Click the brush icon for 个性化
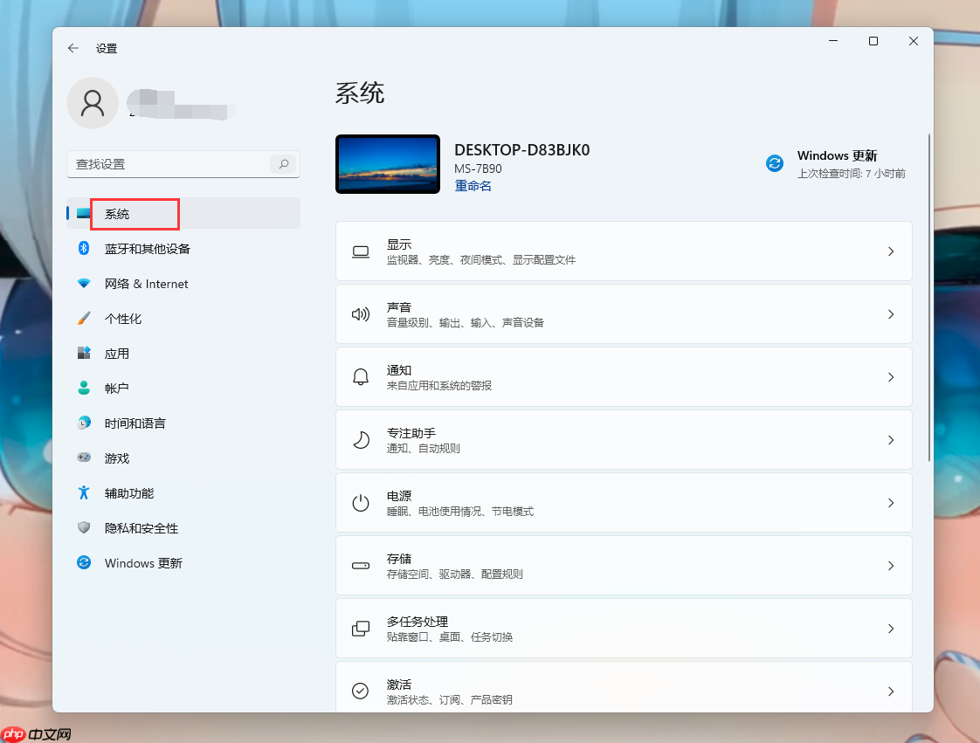 coord(84,318)
